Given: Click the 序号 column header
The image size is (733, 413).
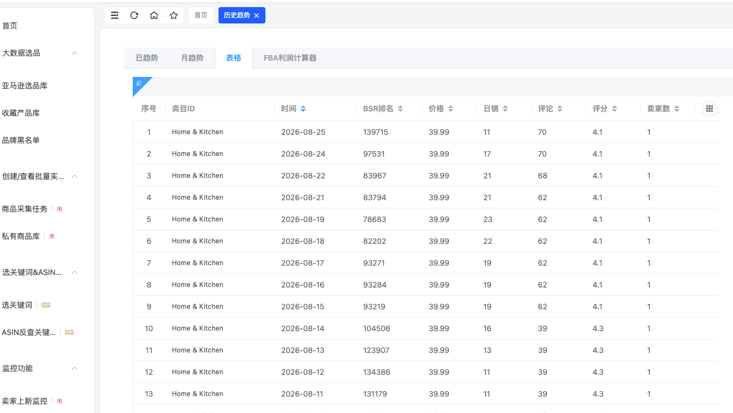Looking at the screenshot, I should pyautogui.click(x=149, y=109).
